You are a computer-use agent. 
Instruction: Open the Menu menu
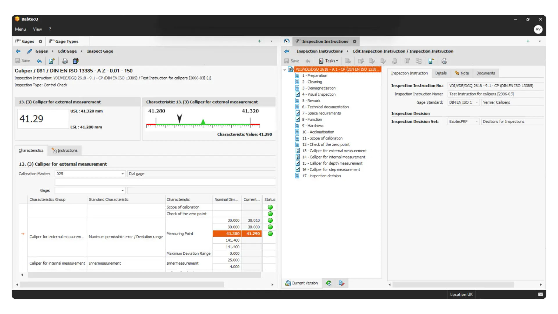20,29
